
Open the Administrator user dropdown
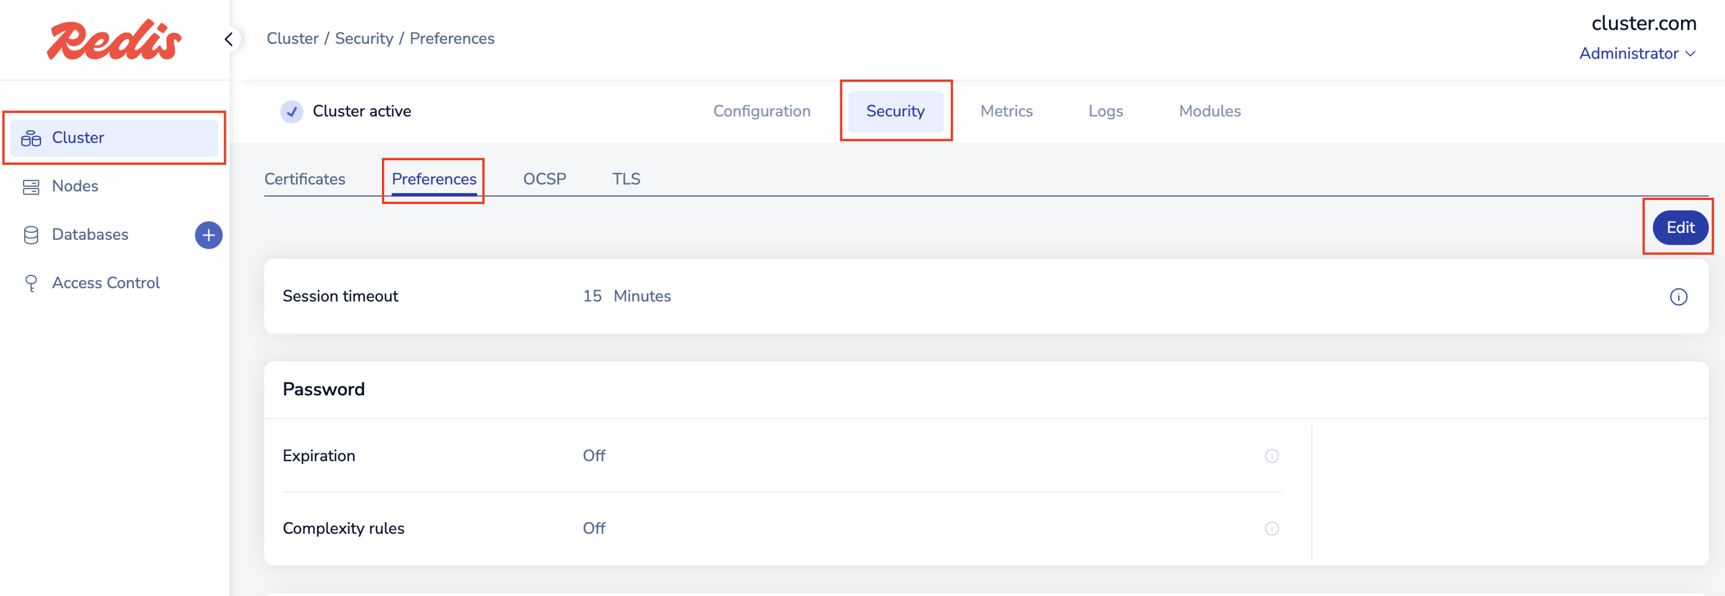coord(1637,53)
